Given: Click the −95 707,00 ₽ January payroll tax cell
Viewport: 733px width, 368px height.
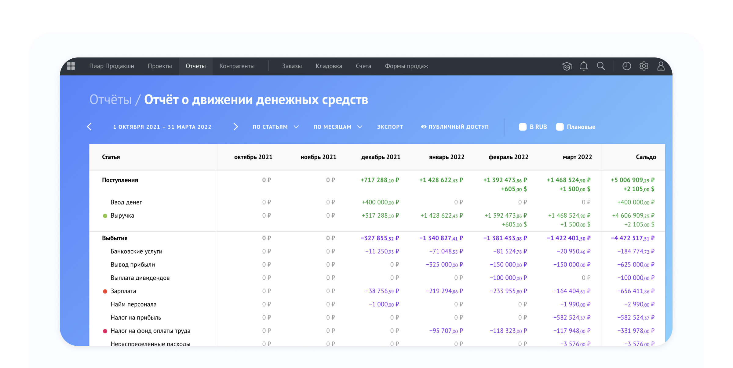Looking at the screenshot, I should pos(446,331).
